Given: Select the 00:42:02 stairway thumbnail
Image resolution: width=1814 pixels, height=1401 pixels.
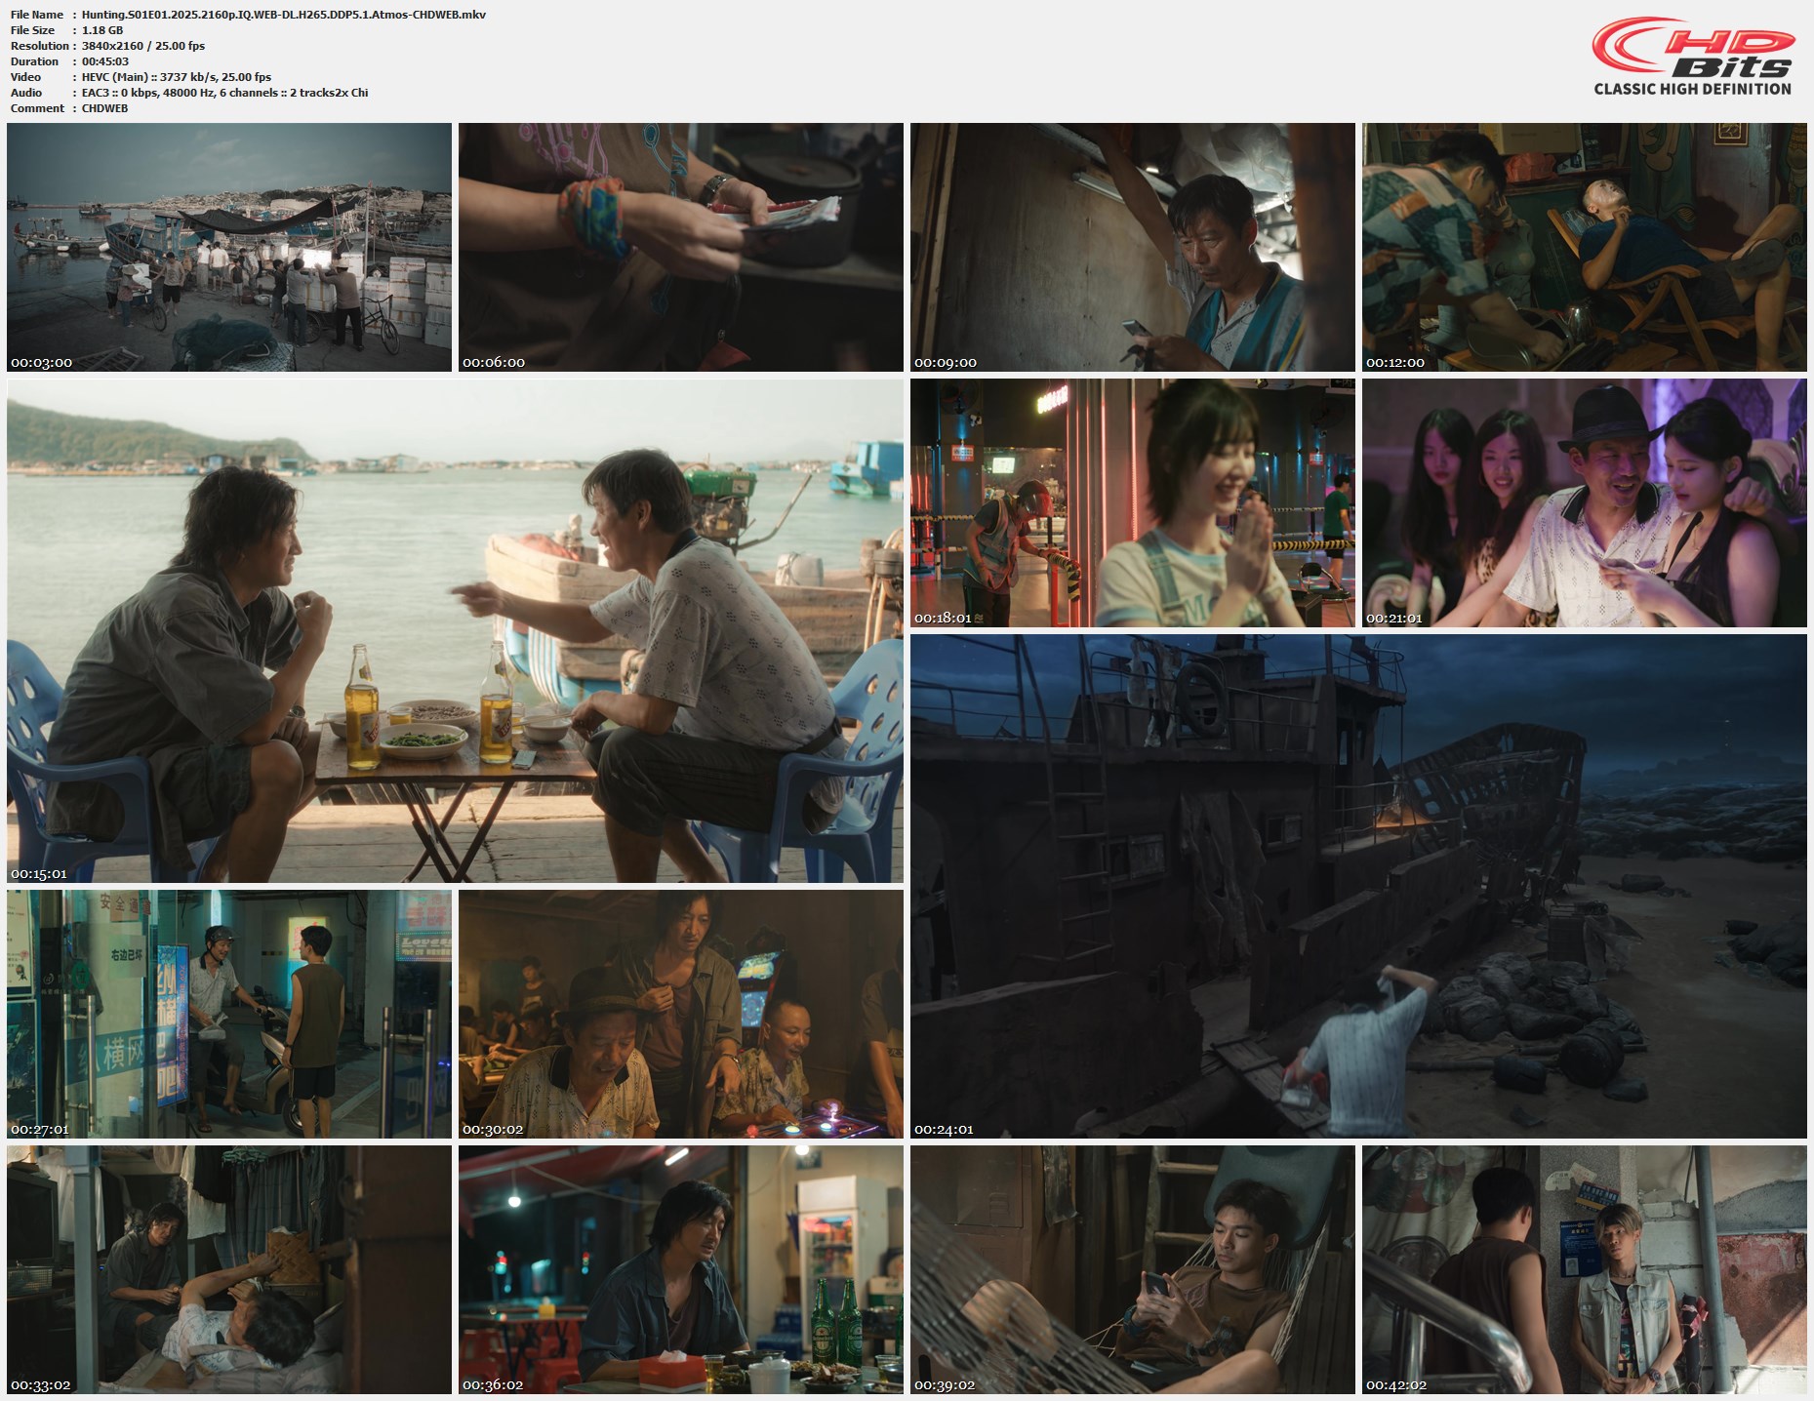Looking at the screenshot, I should (x=1584, y=1269).
